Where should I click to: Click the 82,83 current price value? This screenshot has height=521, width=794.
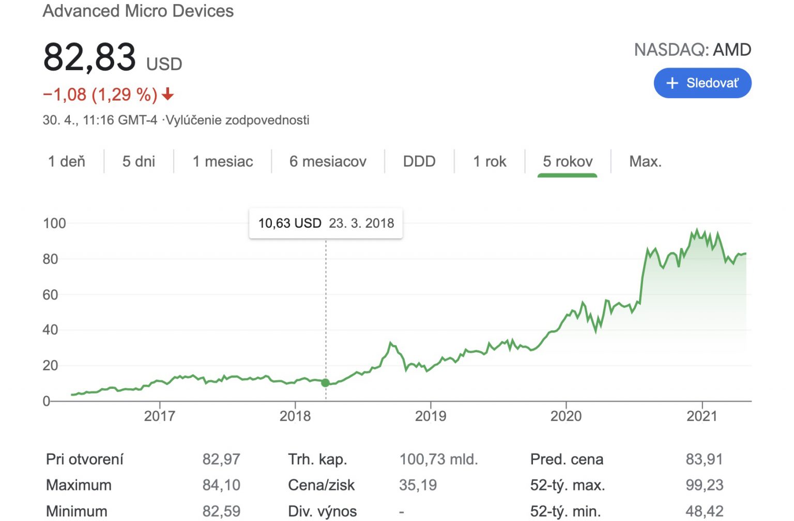(89, 57)
